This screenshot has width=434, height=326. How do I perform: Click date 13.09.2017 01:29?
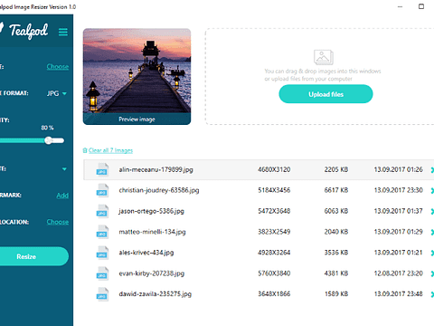398,232
